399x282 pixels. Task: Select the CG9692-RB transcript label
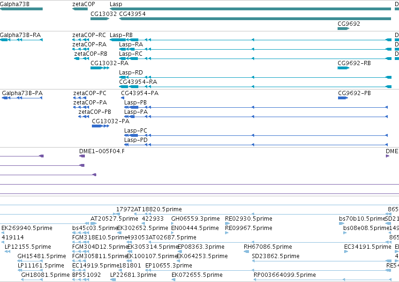354,63
